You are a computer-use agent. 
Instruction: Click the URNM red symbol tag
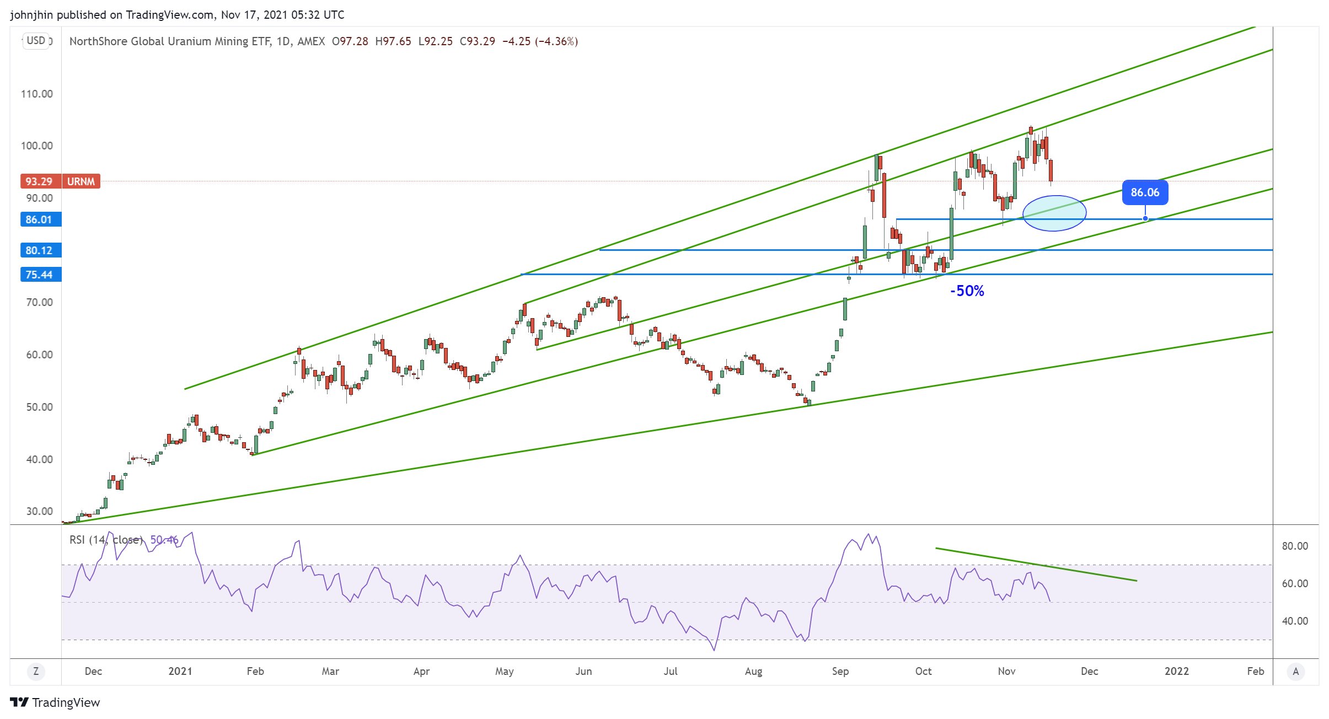pos(81,181)
